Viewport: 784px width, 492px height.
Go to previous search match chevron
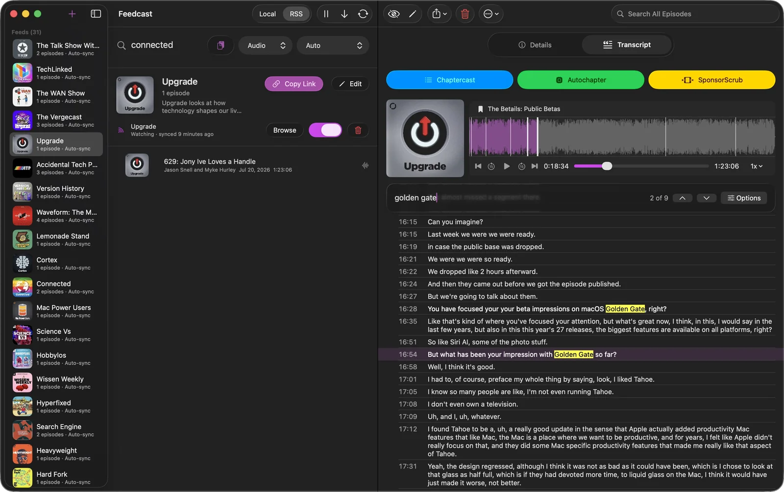[x=682, y=198]
